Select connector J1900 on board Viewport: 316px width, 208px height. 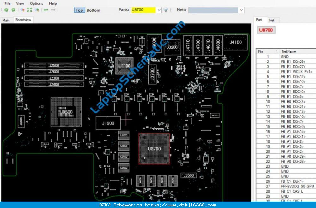pyautogui.click(x=108, y=123)
